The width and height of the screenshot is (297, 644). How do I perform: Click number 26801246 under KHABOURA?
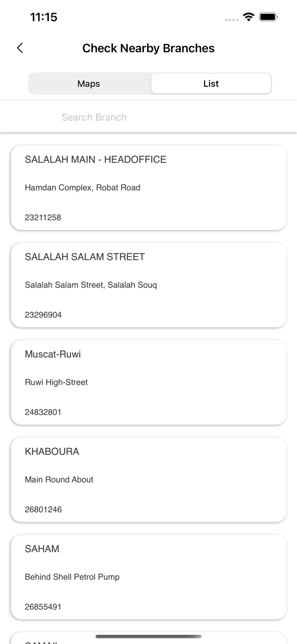(x=43, y=509)
